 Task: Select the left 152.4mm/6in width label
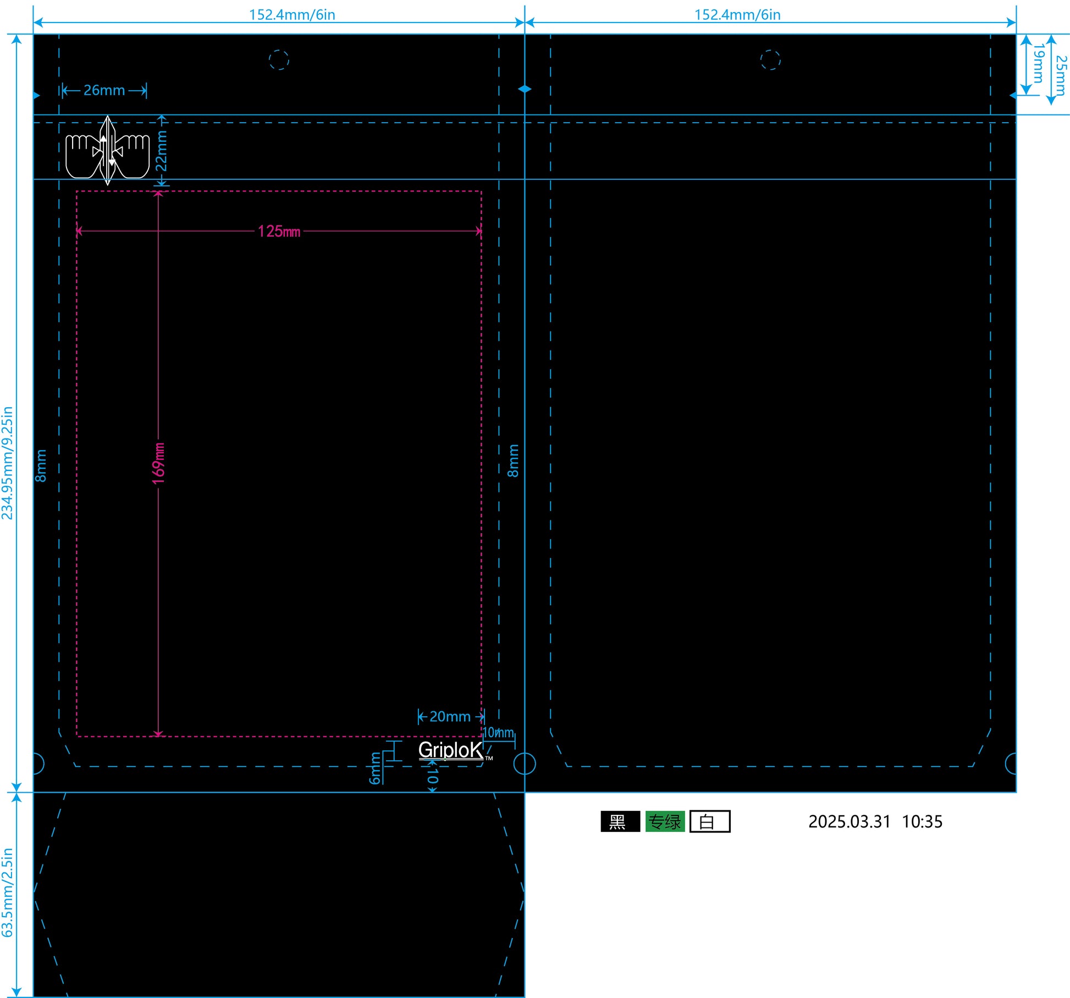click(x=292, y=14)
